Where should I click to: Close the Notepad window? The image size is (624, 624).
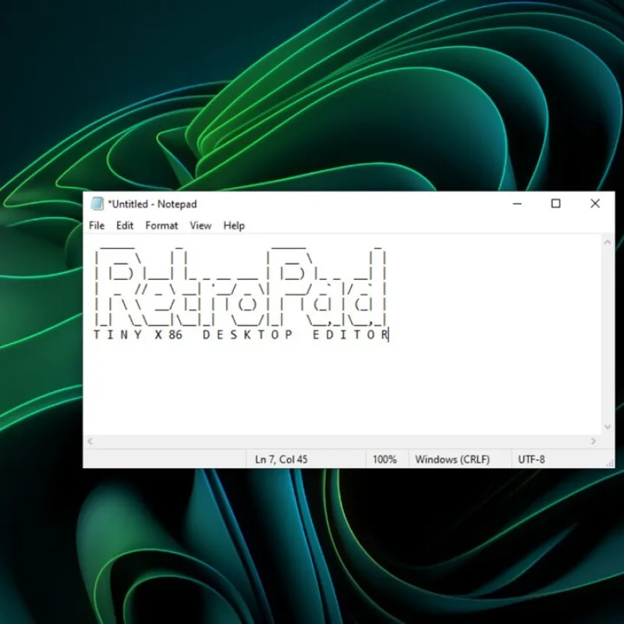pos(594,204)
